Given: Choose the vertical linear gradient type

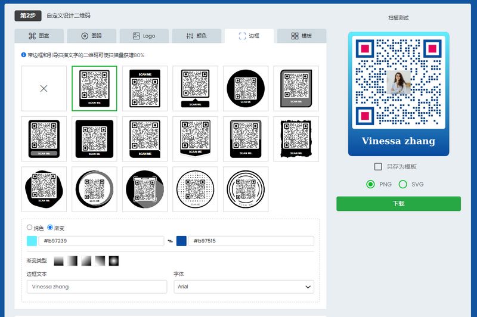Looking at the screenshot, I should pos(58,261).
